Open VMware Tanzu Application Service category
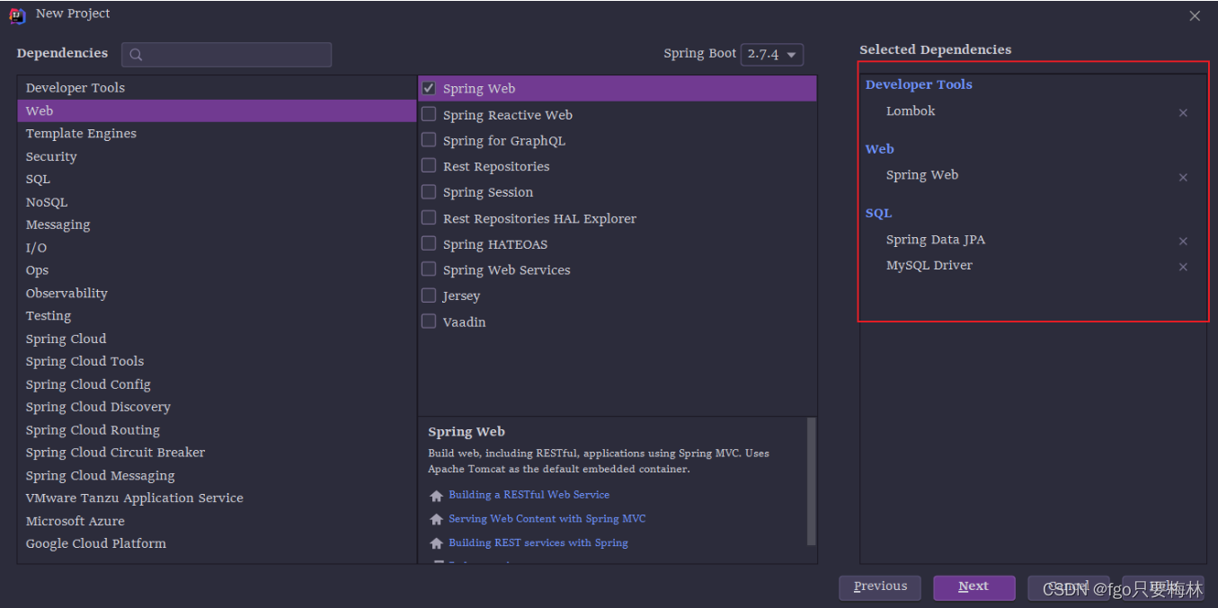The height and width of the screenshot is (608, 1218). coord(217,498)
